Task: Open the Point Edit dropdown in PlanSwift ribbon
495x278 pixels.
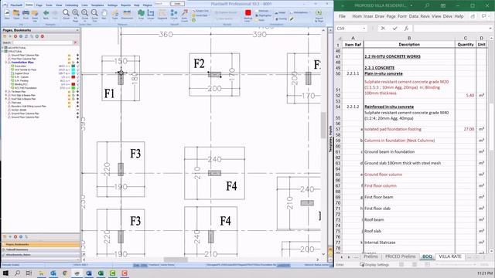Action: click(x=200, y=15)
